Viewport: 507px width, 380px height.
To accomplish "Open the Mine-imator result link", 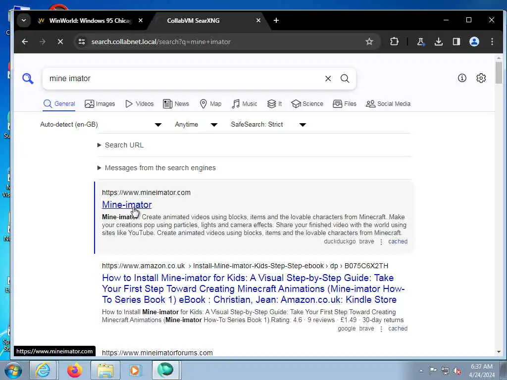I will (x=127, y=204).
